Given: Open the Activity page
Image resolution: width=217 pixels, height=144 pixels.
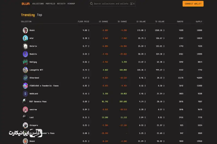Looking at the screenshot, I should click(61, 4).
